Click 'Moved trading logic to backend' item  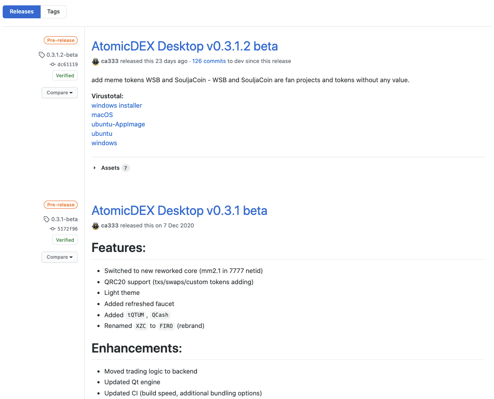click(x=151, y=372)
